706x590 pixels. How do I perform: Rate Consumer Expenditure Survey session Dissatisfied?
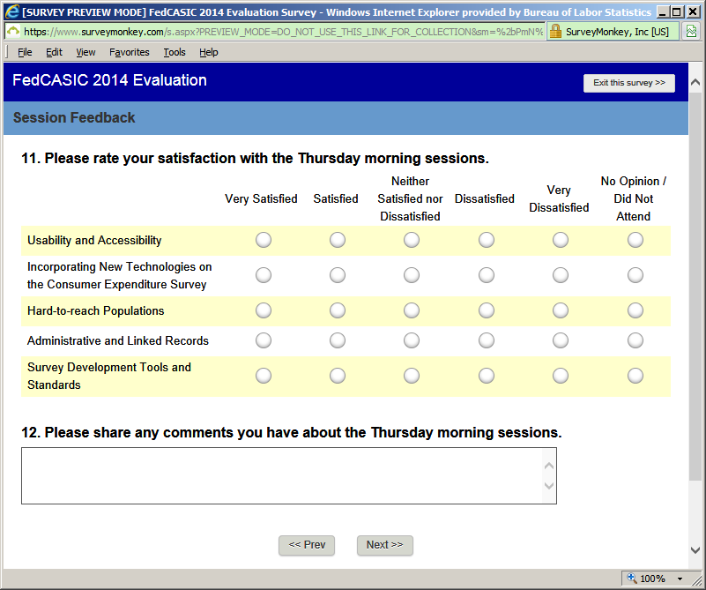click(x=487, y=275)
